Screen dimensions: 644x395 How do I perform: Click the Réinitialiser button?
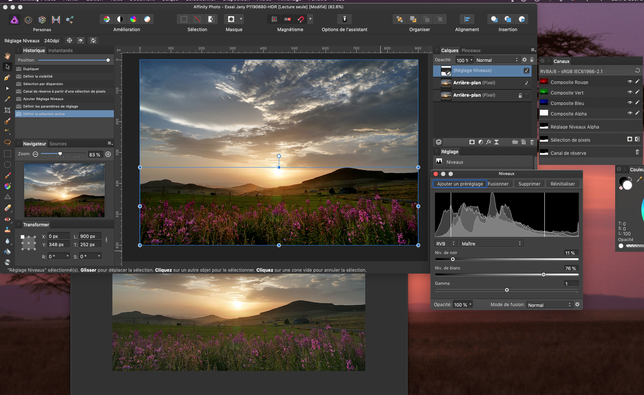coord(562,184)
